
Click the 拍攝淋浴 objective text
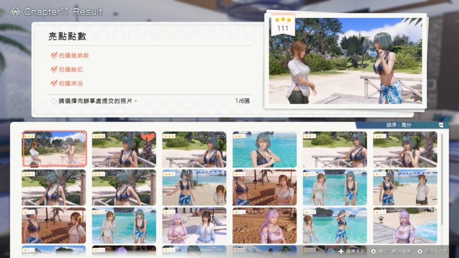[x=71, y=83]
